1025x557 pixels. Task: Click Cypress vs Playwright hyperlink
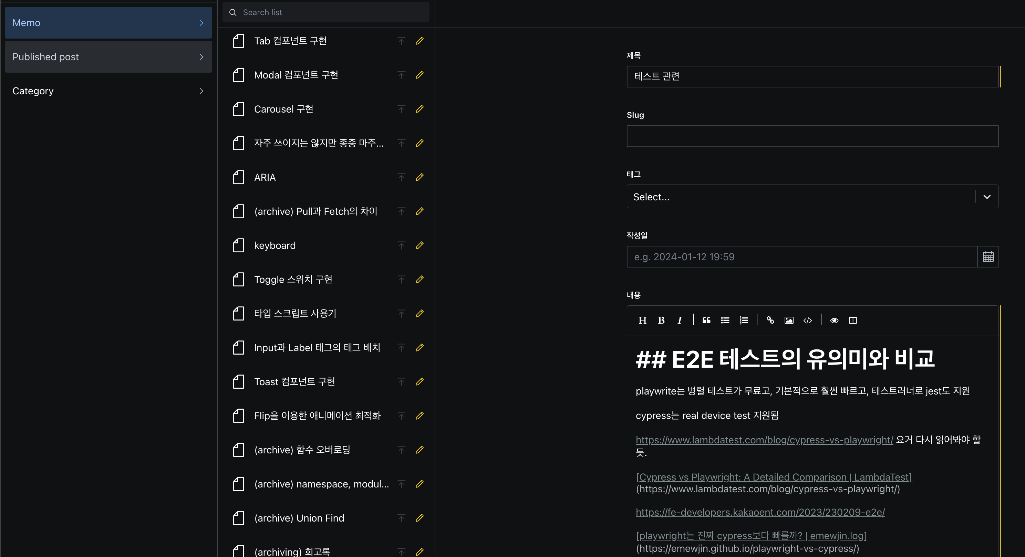773,477
